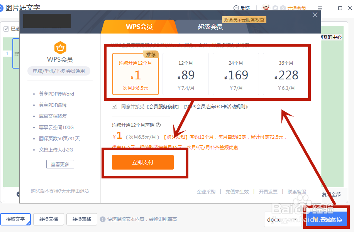This screenshot has width=354, height=232.
Task: Click the 尊享PDF转Word benefit item
Action: pos(56,94)
